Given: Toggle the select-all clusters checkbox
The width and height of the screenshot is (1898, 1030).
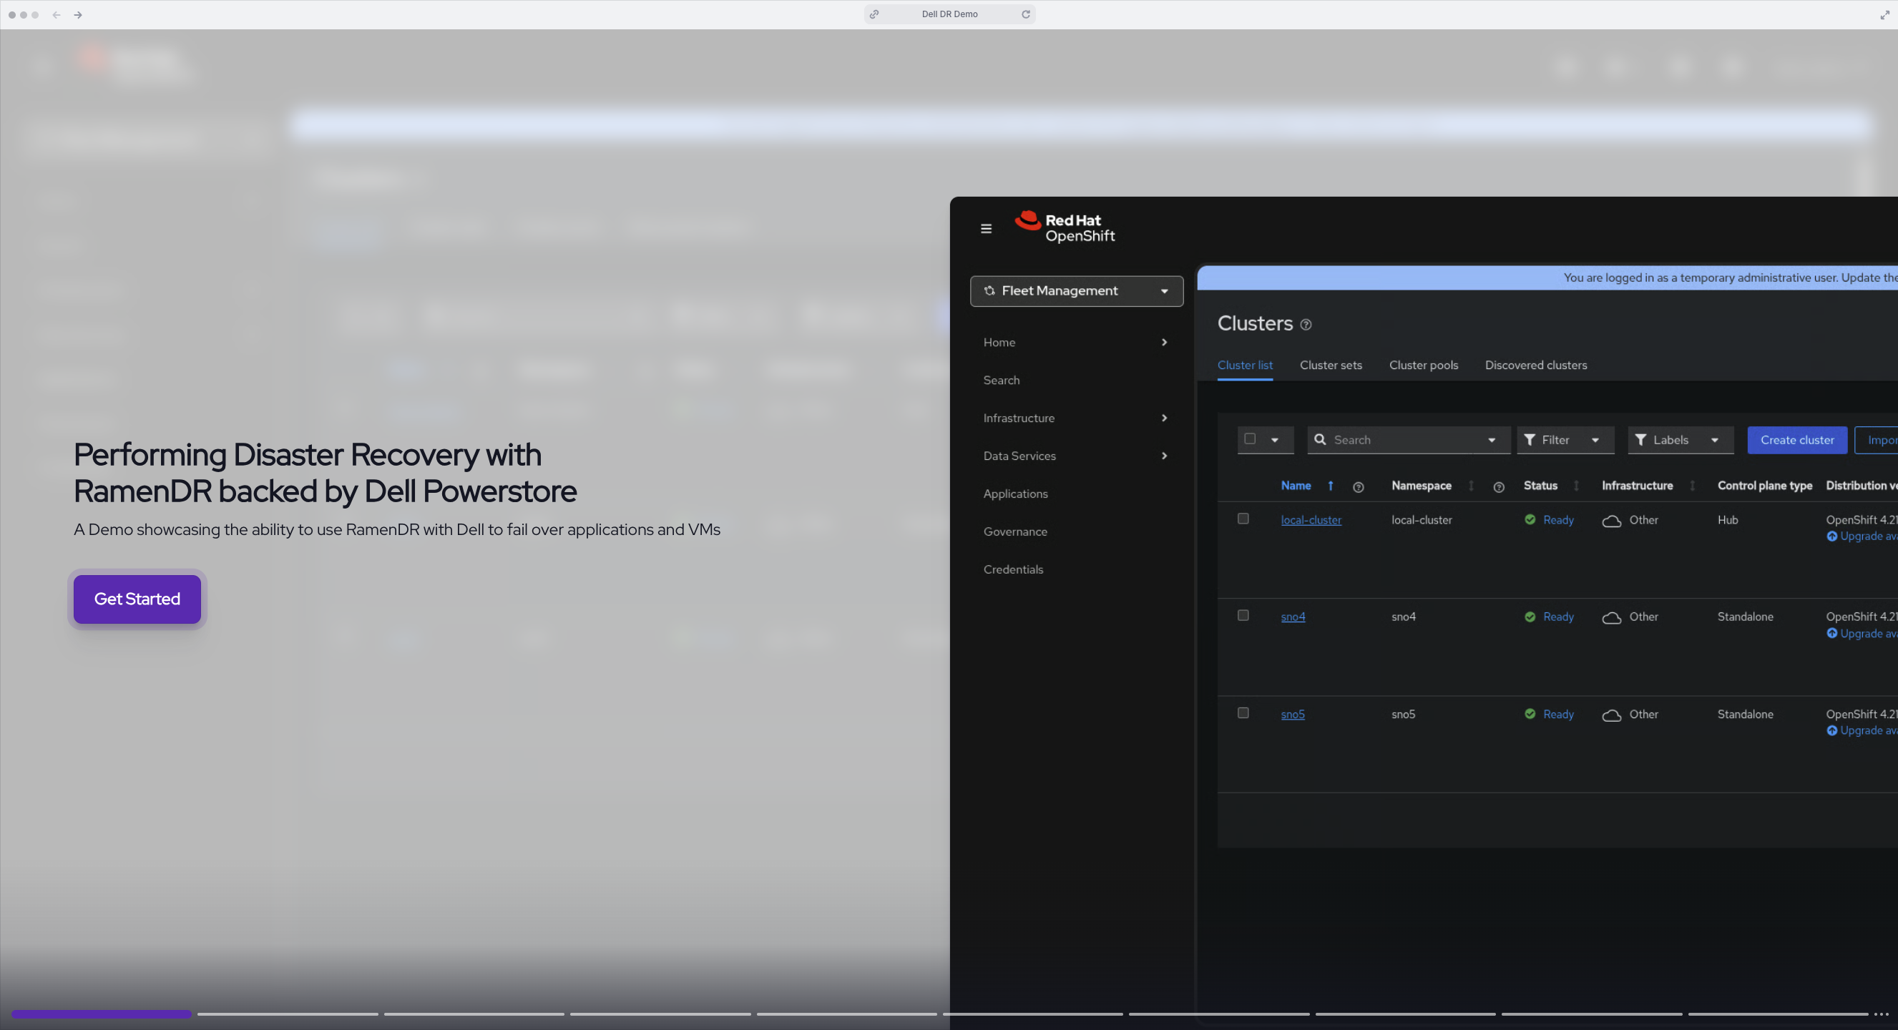Looking at the screenshot, I should pyautogui.click(x=1250, y=439).
